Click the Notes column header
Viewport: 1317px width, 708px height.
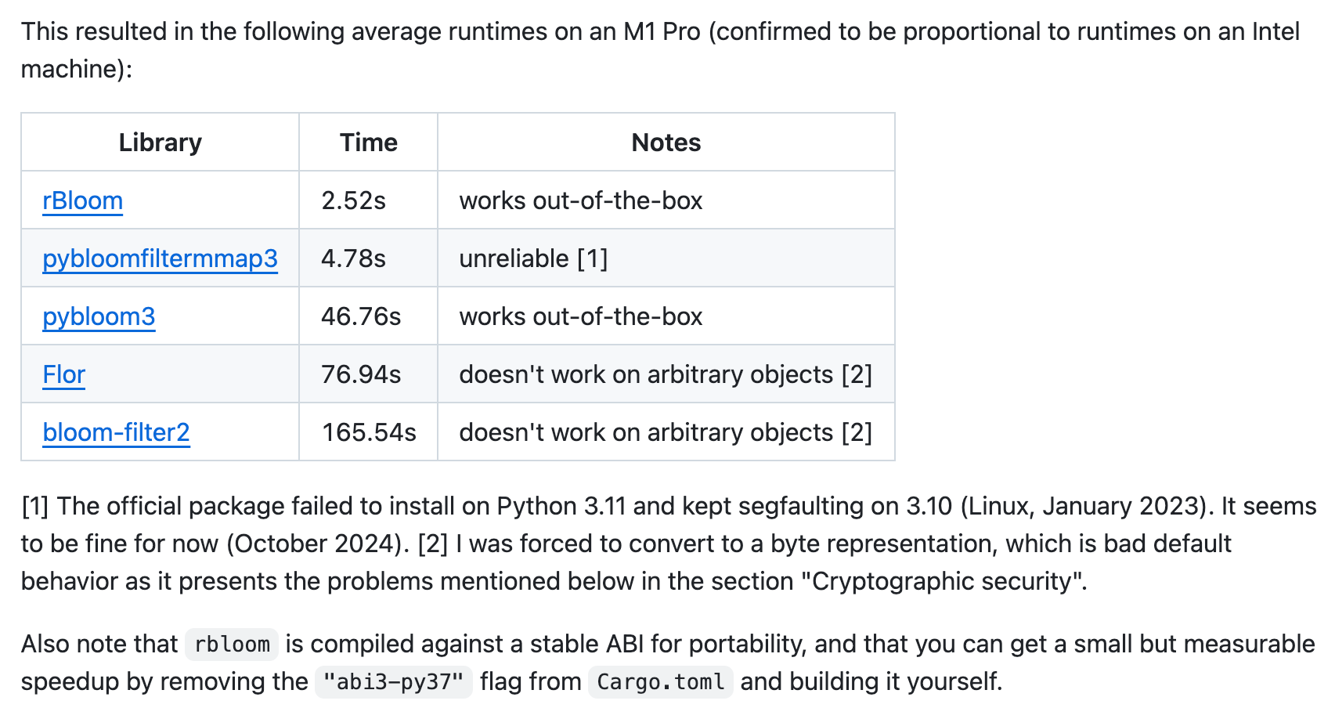tap(666, 143)
